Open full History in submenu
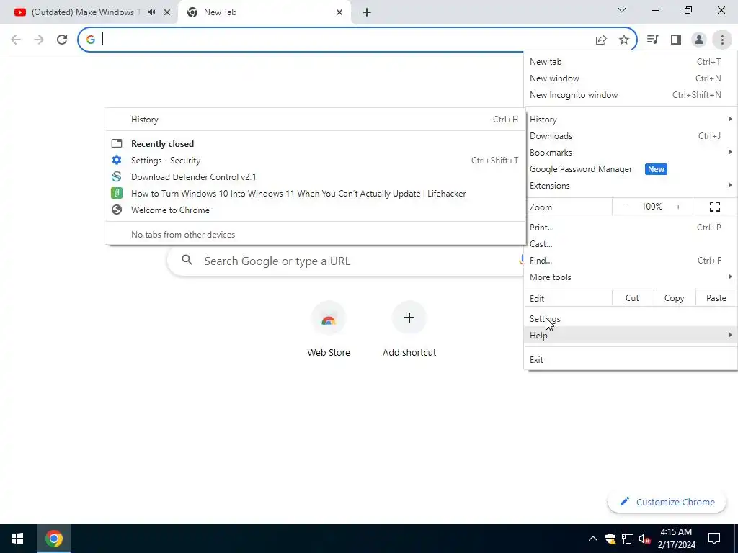This screenshot has height=553, width=738. tap(315, 120)
